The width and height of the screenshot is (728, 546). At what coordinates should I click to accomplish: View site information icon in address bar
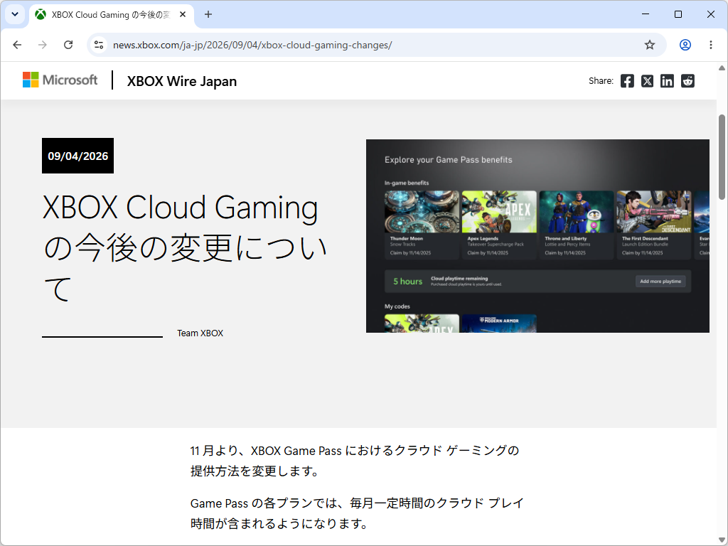99,45
